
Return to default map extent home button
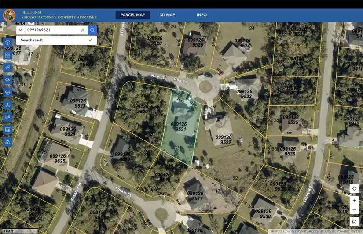tap(354, 222)
